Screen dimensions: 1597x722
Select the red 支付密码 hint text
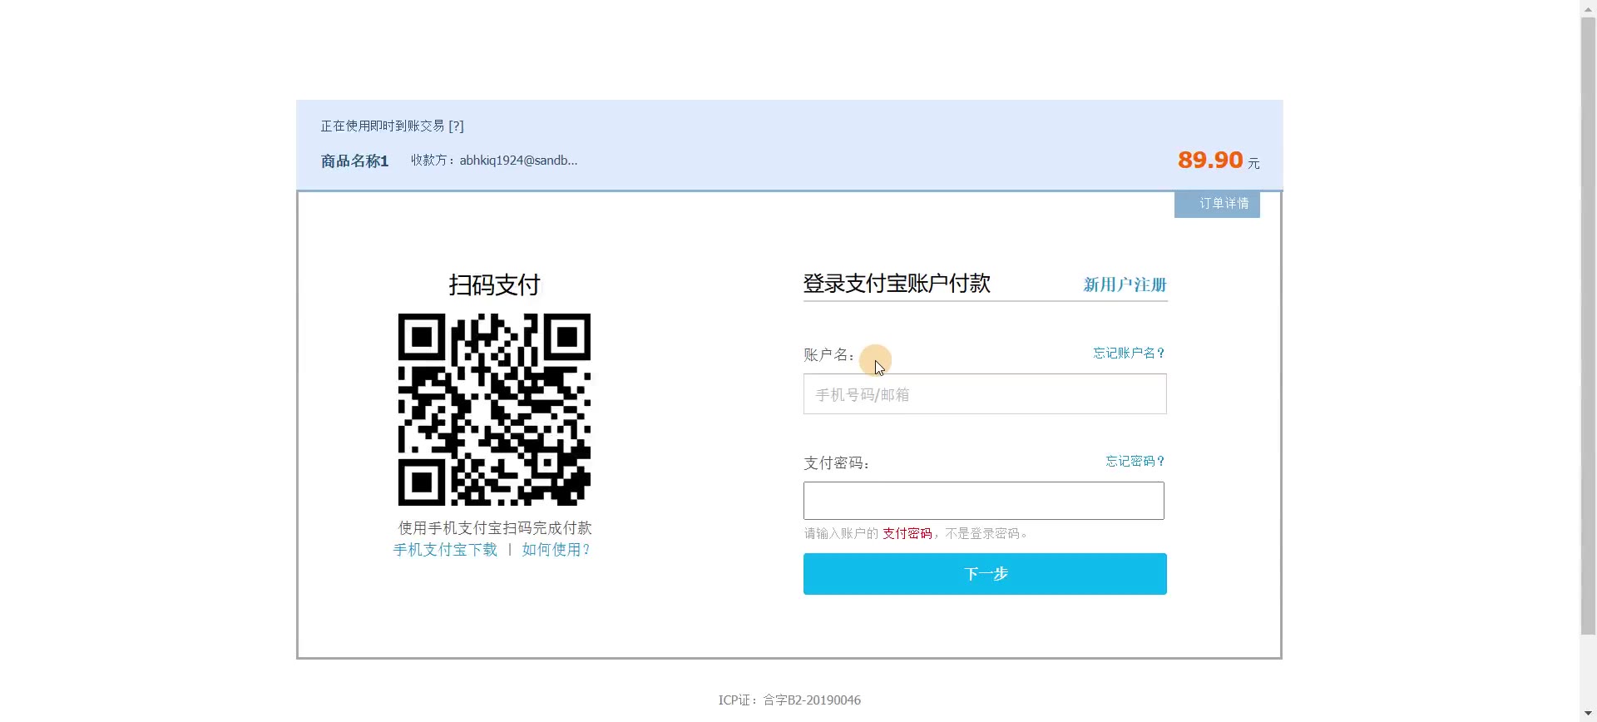[x=907, y=534]
